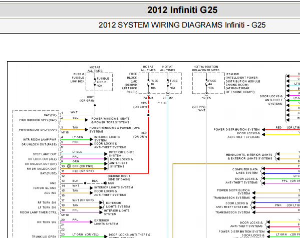Image resolution: width=300 pixels, height=238 pixels.
Task: Click the 'DR UNLOCK OUT (PASS)' terminal label
Action: 39,144
